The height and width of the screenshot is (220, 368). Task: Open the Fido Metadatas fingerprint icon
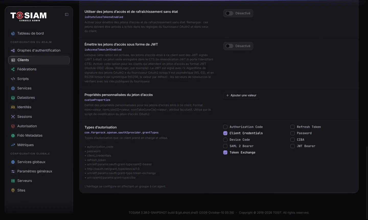[13, 136]
